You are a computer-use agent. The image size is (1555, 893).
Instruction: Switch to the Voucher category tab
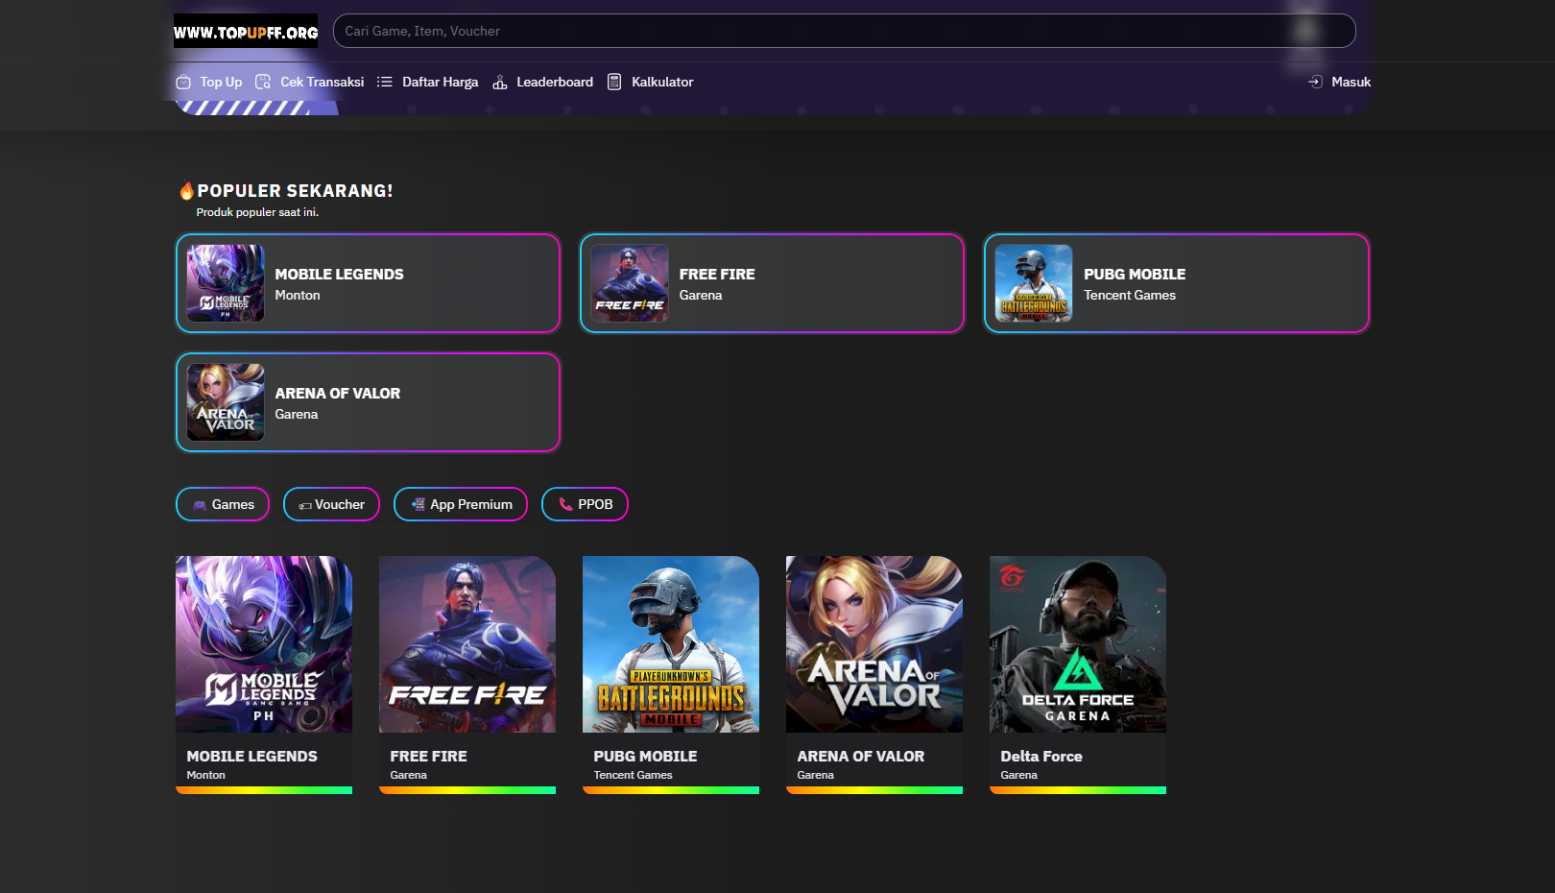[331, 504]
